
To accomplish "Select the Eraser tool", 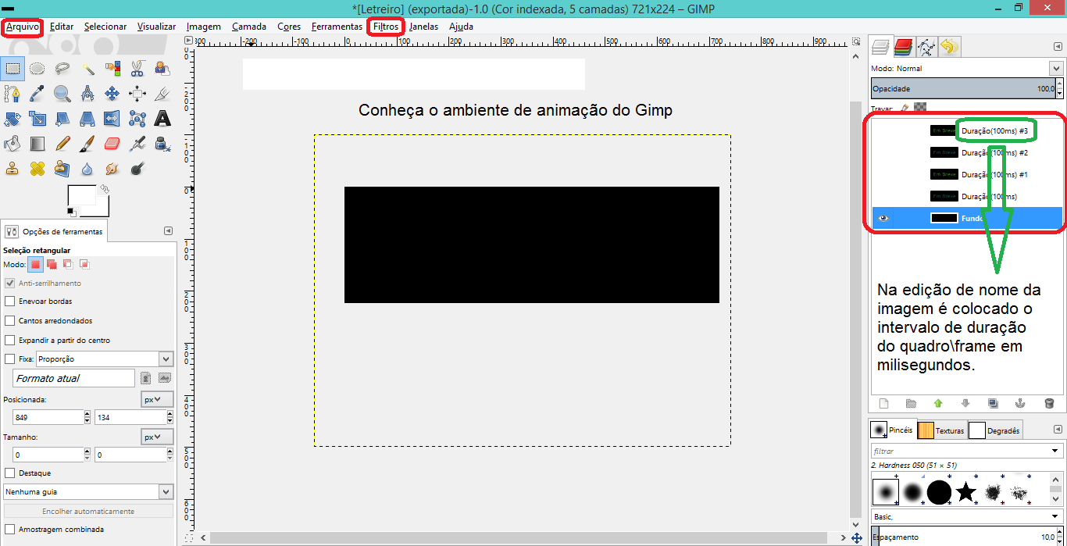I will click(x=112, y=144).
